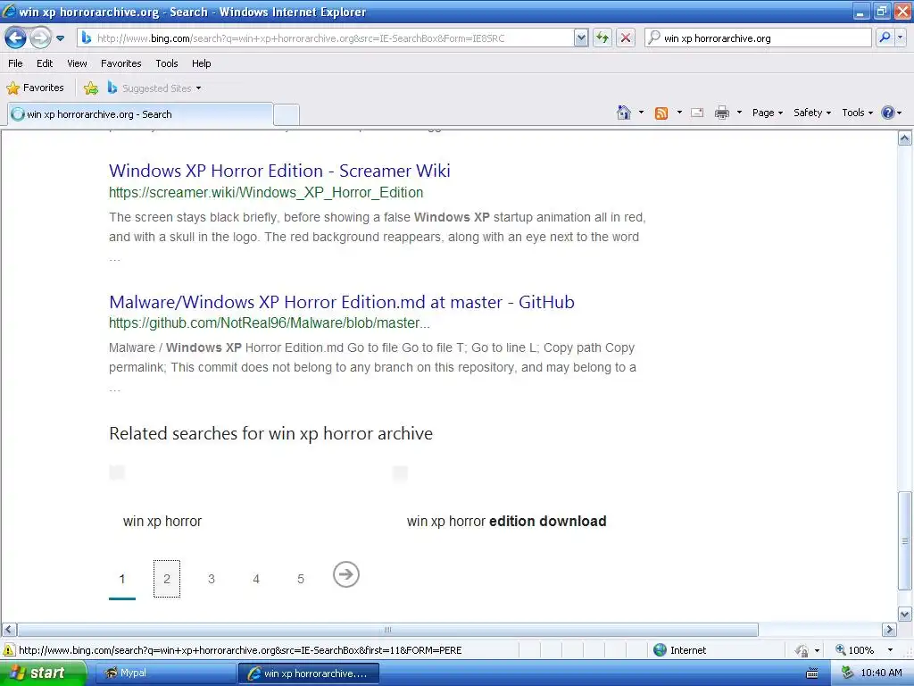This screenshot has height=686, width=914.
Task: Click the screamer.wiki green URL
Action: point(266,193)
